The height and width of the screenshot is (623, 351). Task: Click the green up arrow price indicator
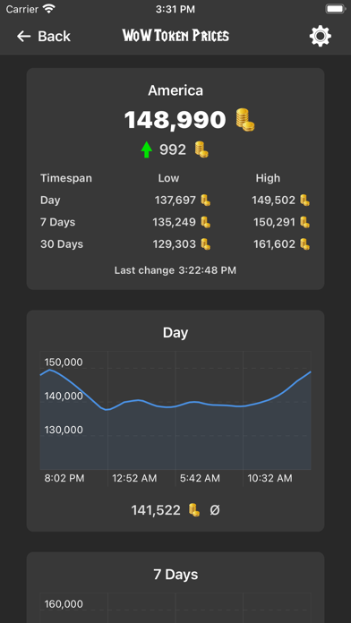pyautogui.click(x=147, y=149)
